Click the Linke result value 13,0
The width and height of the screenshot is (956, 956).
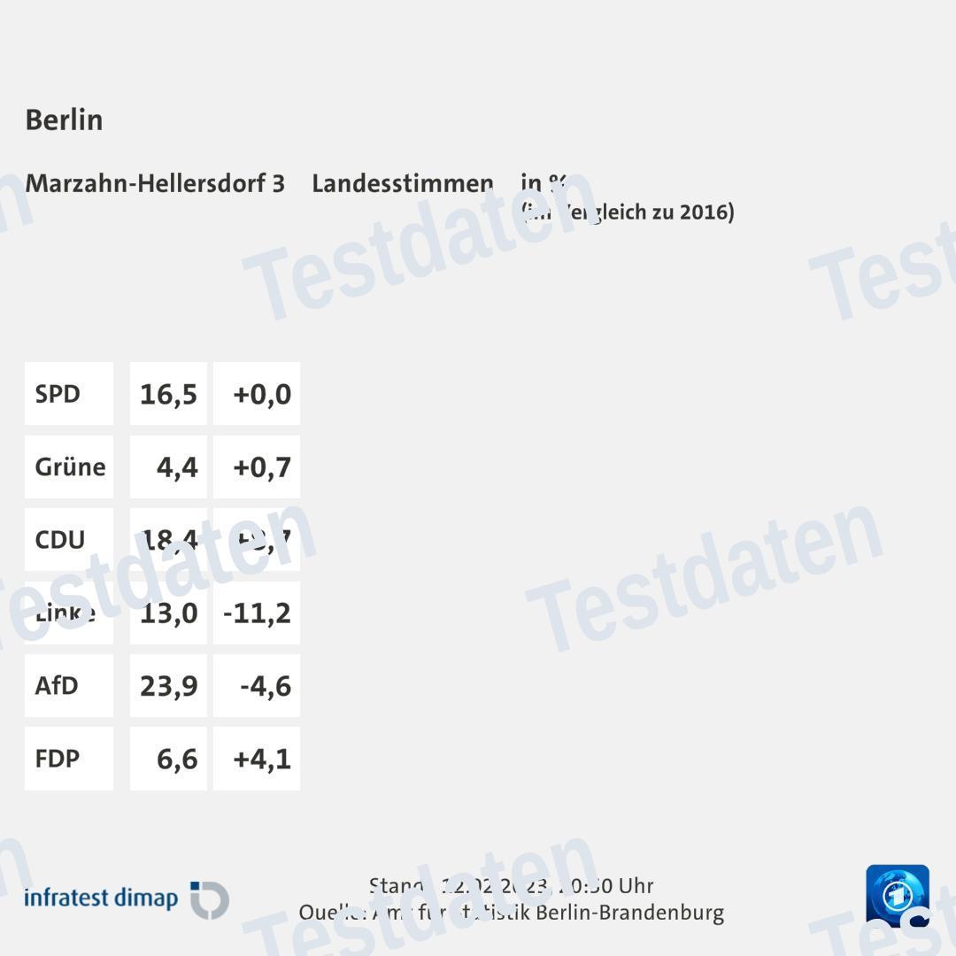tap(168, 613)
